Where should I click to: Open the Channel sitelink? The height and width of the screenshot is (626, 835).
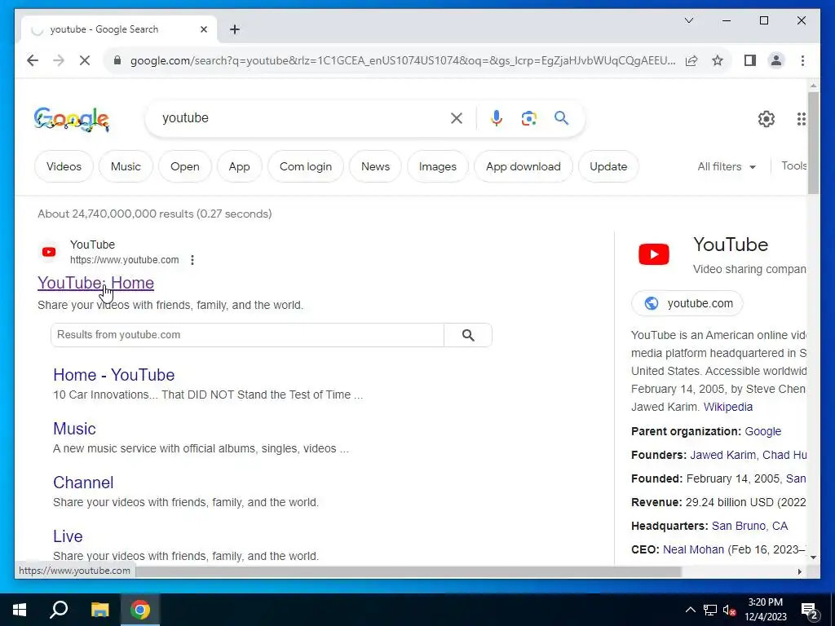coord(83,483)
